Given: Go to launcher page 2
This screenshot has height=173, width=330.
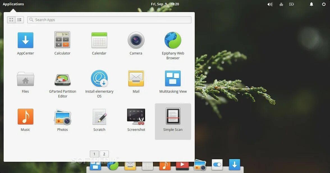Looking at the screenshot, I should [104, 154].
